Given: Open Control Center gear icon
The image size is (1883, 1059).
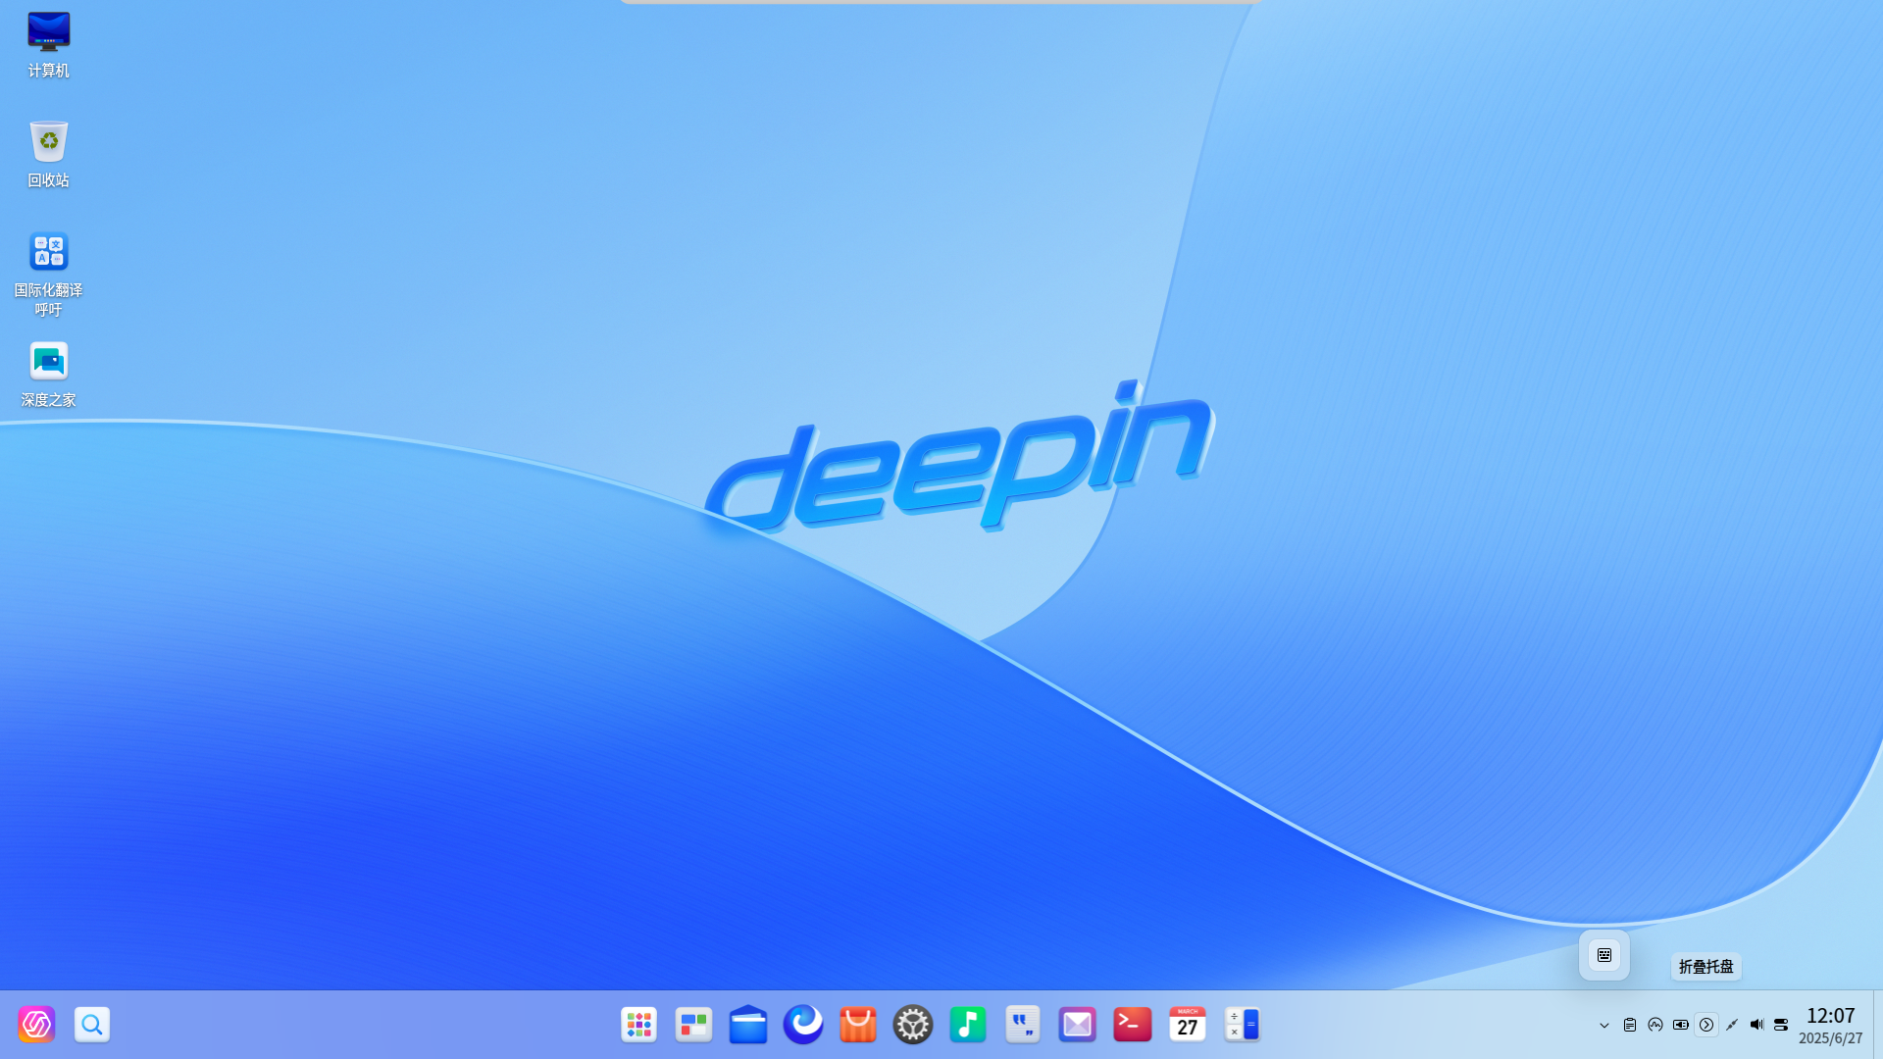Looking at the screenshot, I should coord(913,1025).
